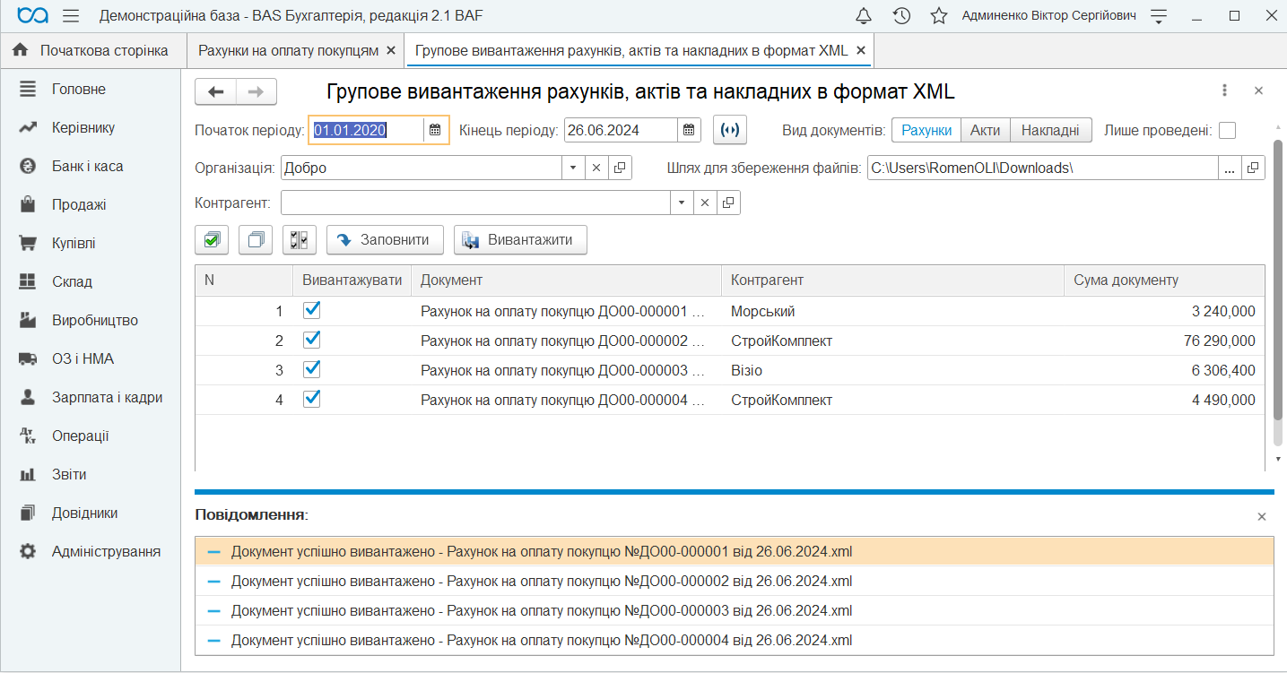Open the service settings lines icon
This screenshot has width=1287, height=673.
click(x=1160, y=16)
